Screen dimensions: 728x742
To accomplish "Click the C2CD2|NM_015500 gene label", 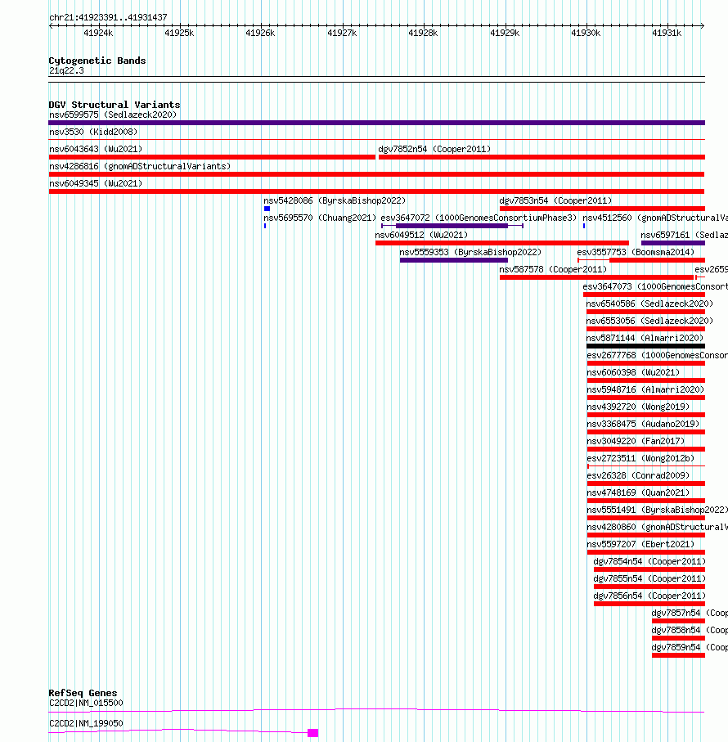I will pyautogui.click(x=86, y=704).
